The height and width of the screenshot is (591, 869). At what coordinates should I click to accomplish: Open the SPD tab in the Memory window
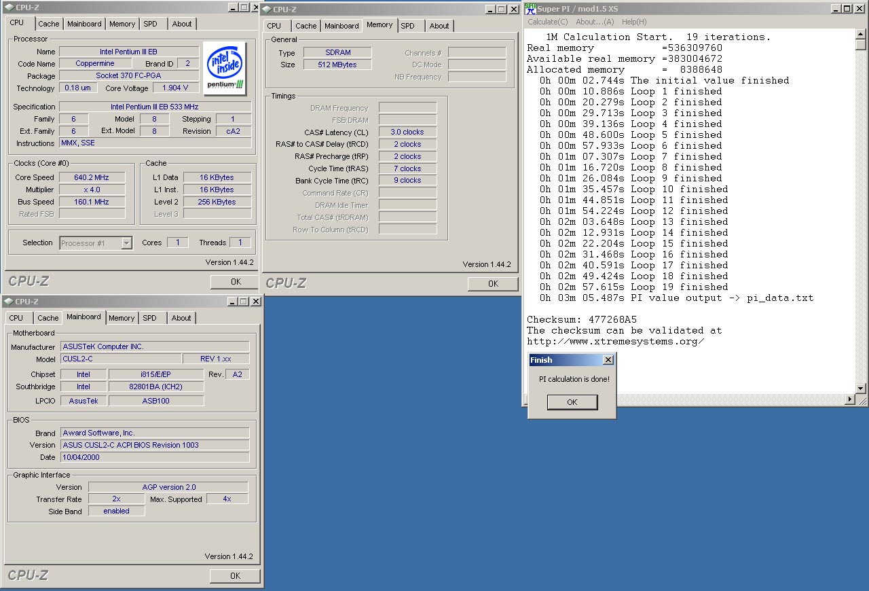(407, 26)
